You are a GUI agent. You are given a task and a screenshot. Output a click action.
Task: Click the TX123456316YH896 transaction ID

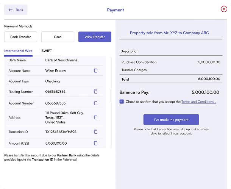coord(61,132)
